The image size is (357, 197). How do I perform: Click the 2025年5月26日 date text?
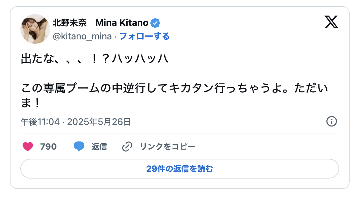tap(99, 122)
